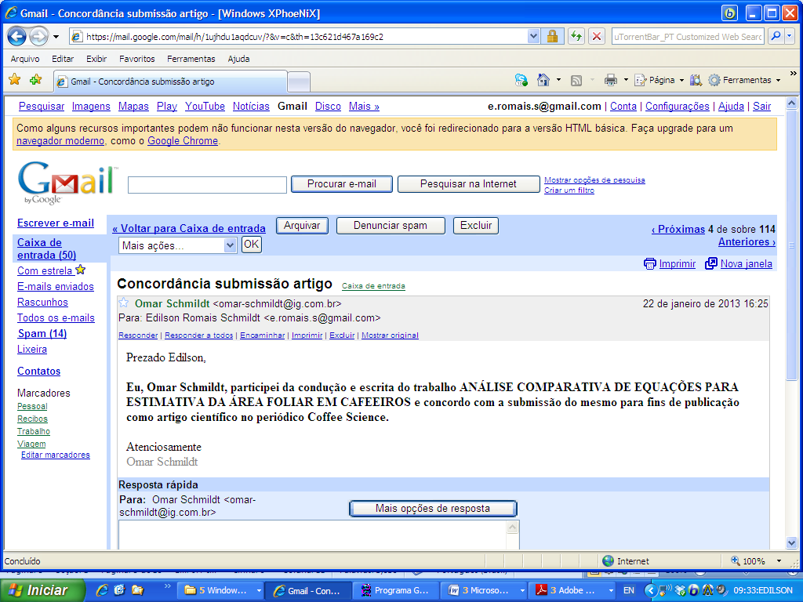The image size is (803, 602).
Task: Adjust the zoom level control at 100%
Action: (x=758, y=561)
